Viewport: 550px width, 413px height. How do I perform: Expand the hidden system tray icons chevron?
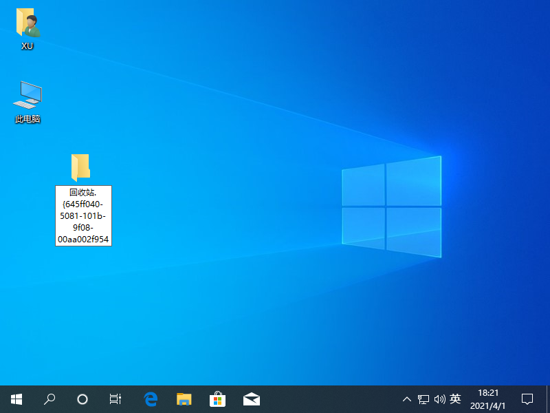407,399
